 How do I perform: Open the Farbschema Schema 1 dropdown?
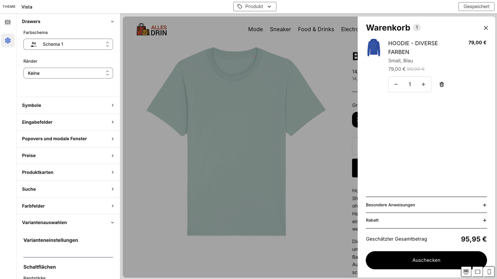pyautogui.click(x=68, y=44)
